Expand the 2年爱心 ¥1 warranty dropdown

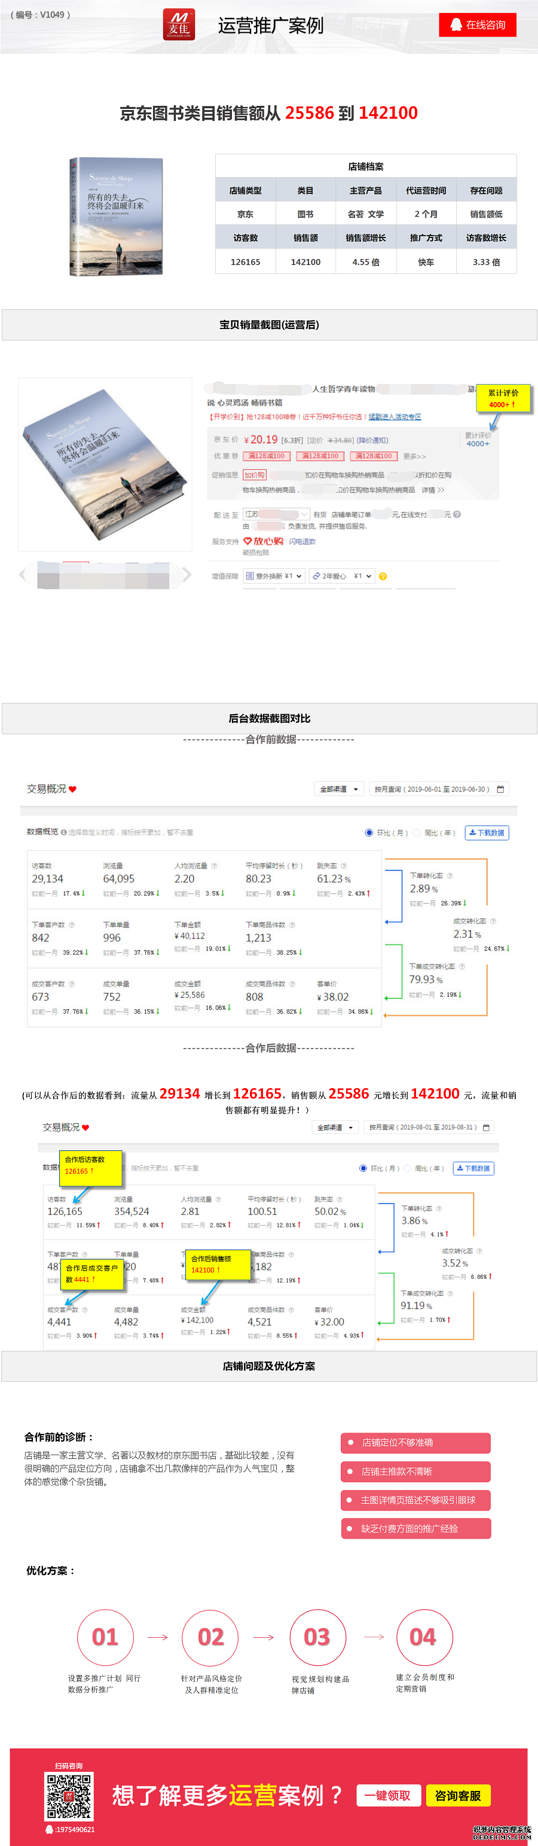(x=342, y=575)
